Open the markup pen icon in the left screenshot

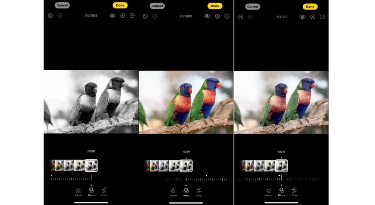click(123, 16)
